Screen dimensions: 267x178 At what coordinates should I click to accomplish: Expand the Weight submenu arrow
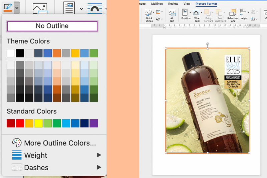pos(99,155)
